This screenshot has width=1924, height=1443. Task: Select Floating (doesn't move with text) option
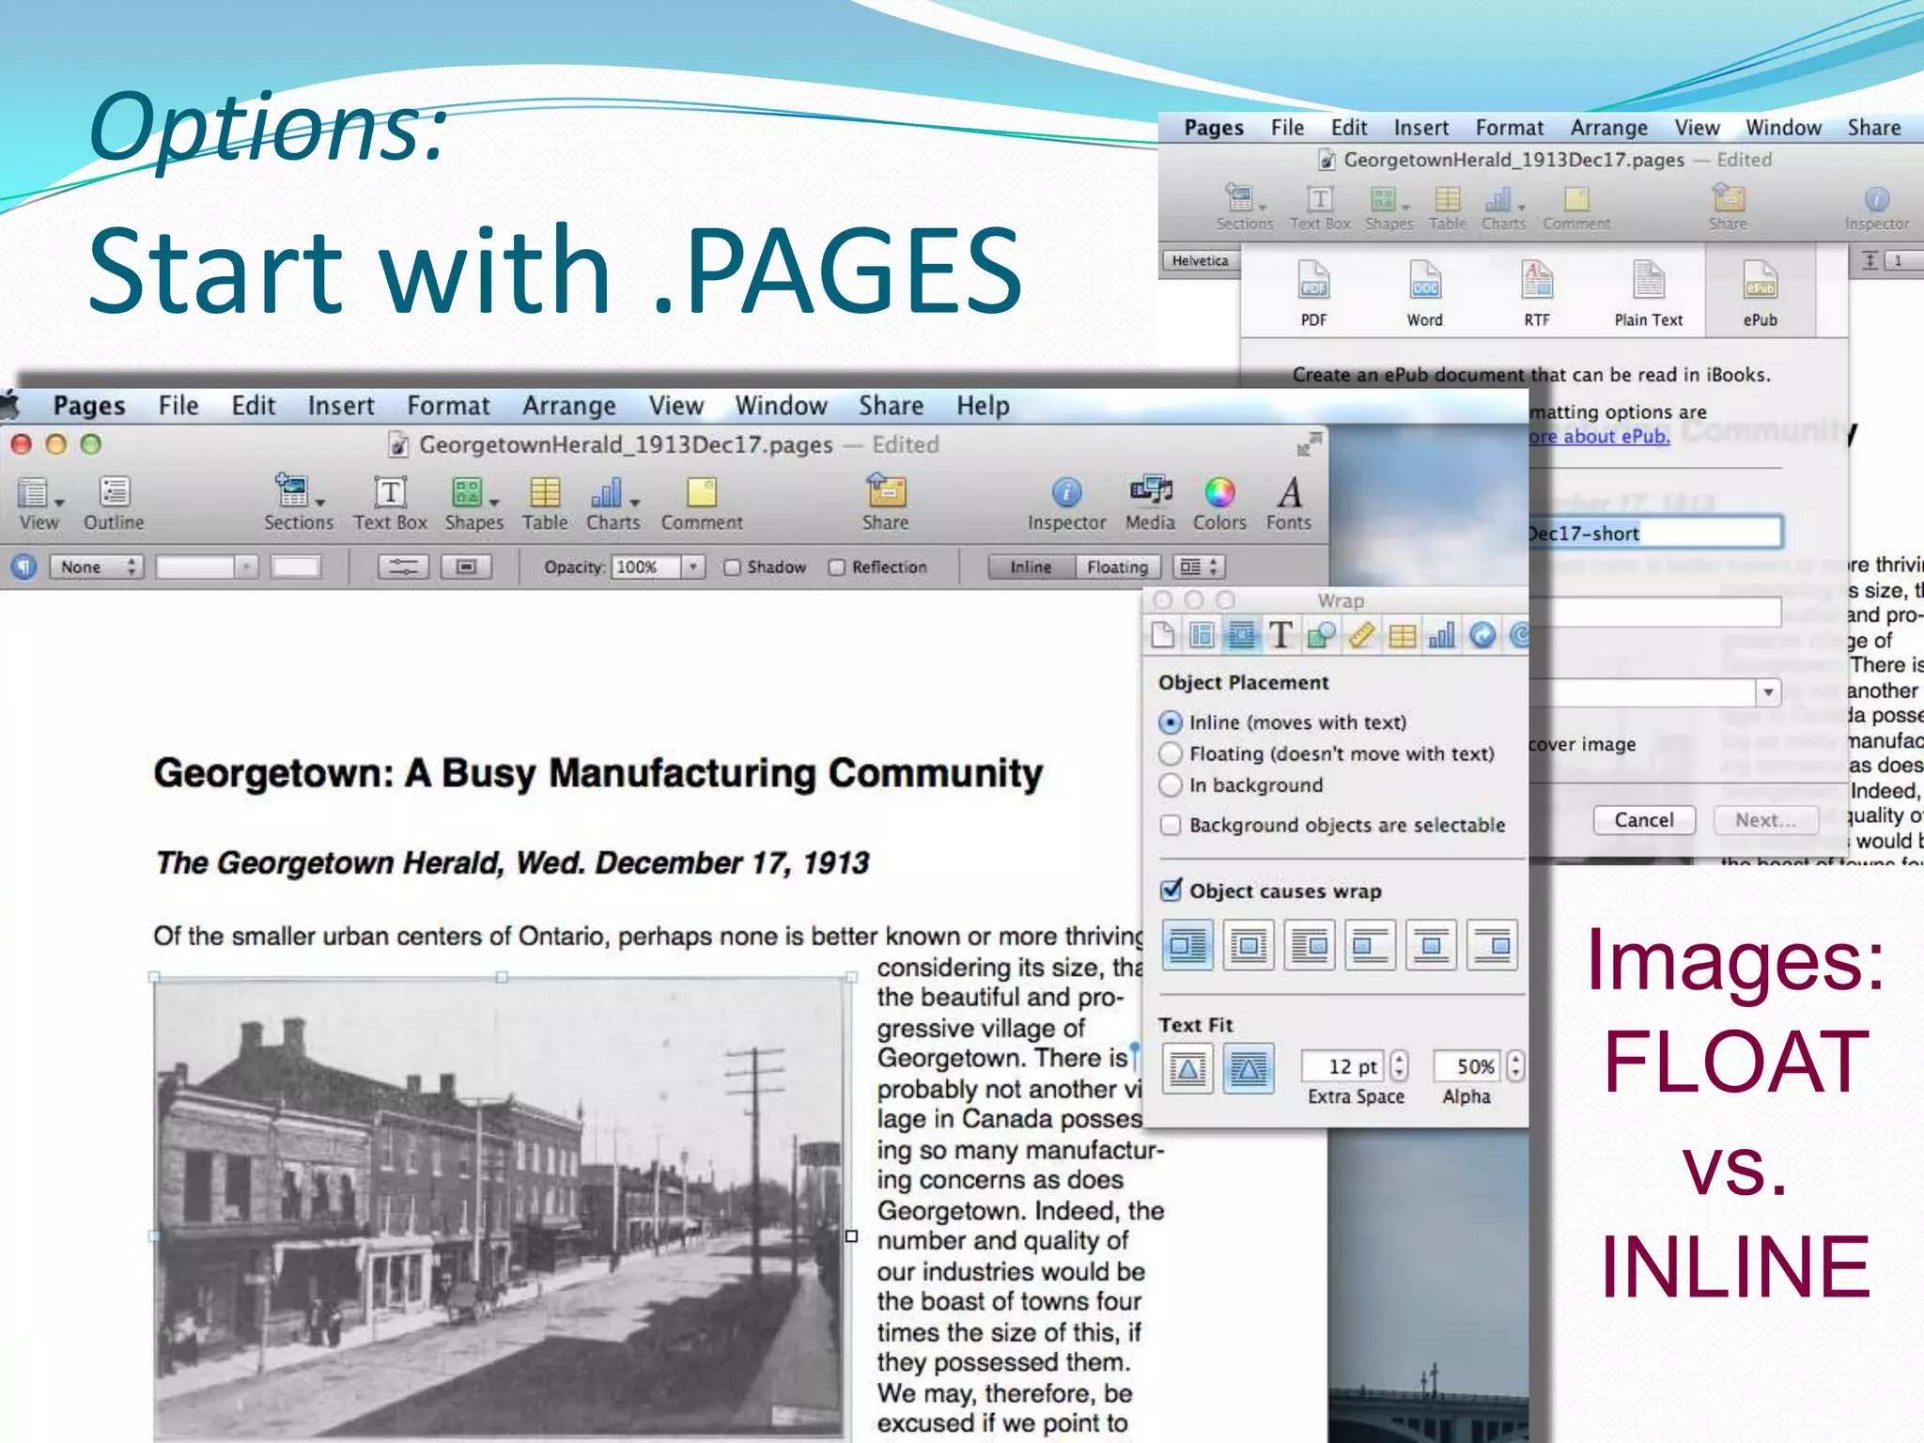[1171, 753]
